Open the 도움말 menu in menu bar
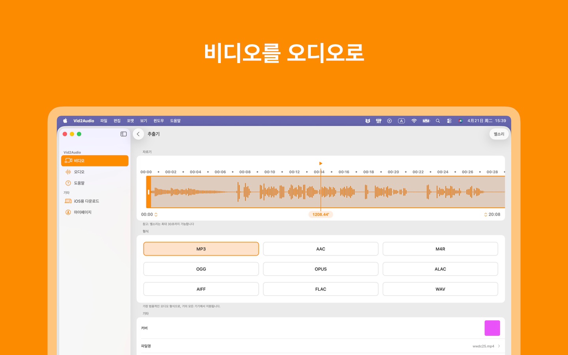Screen dimensions: 568x355 [176, 121]
